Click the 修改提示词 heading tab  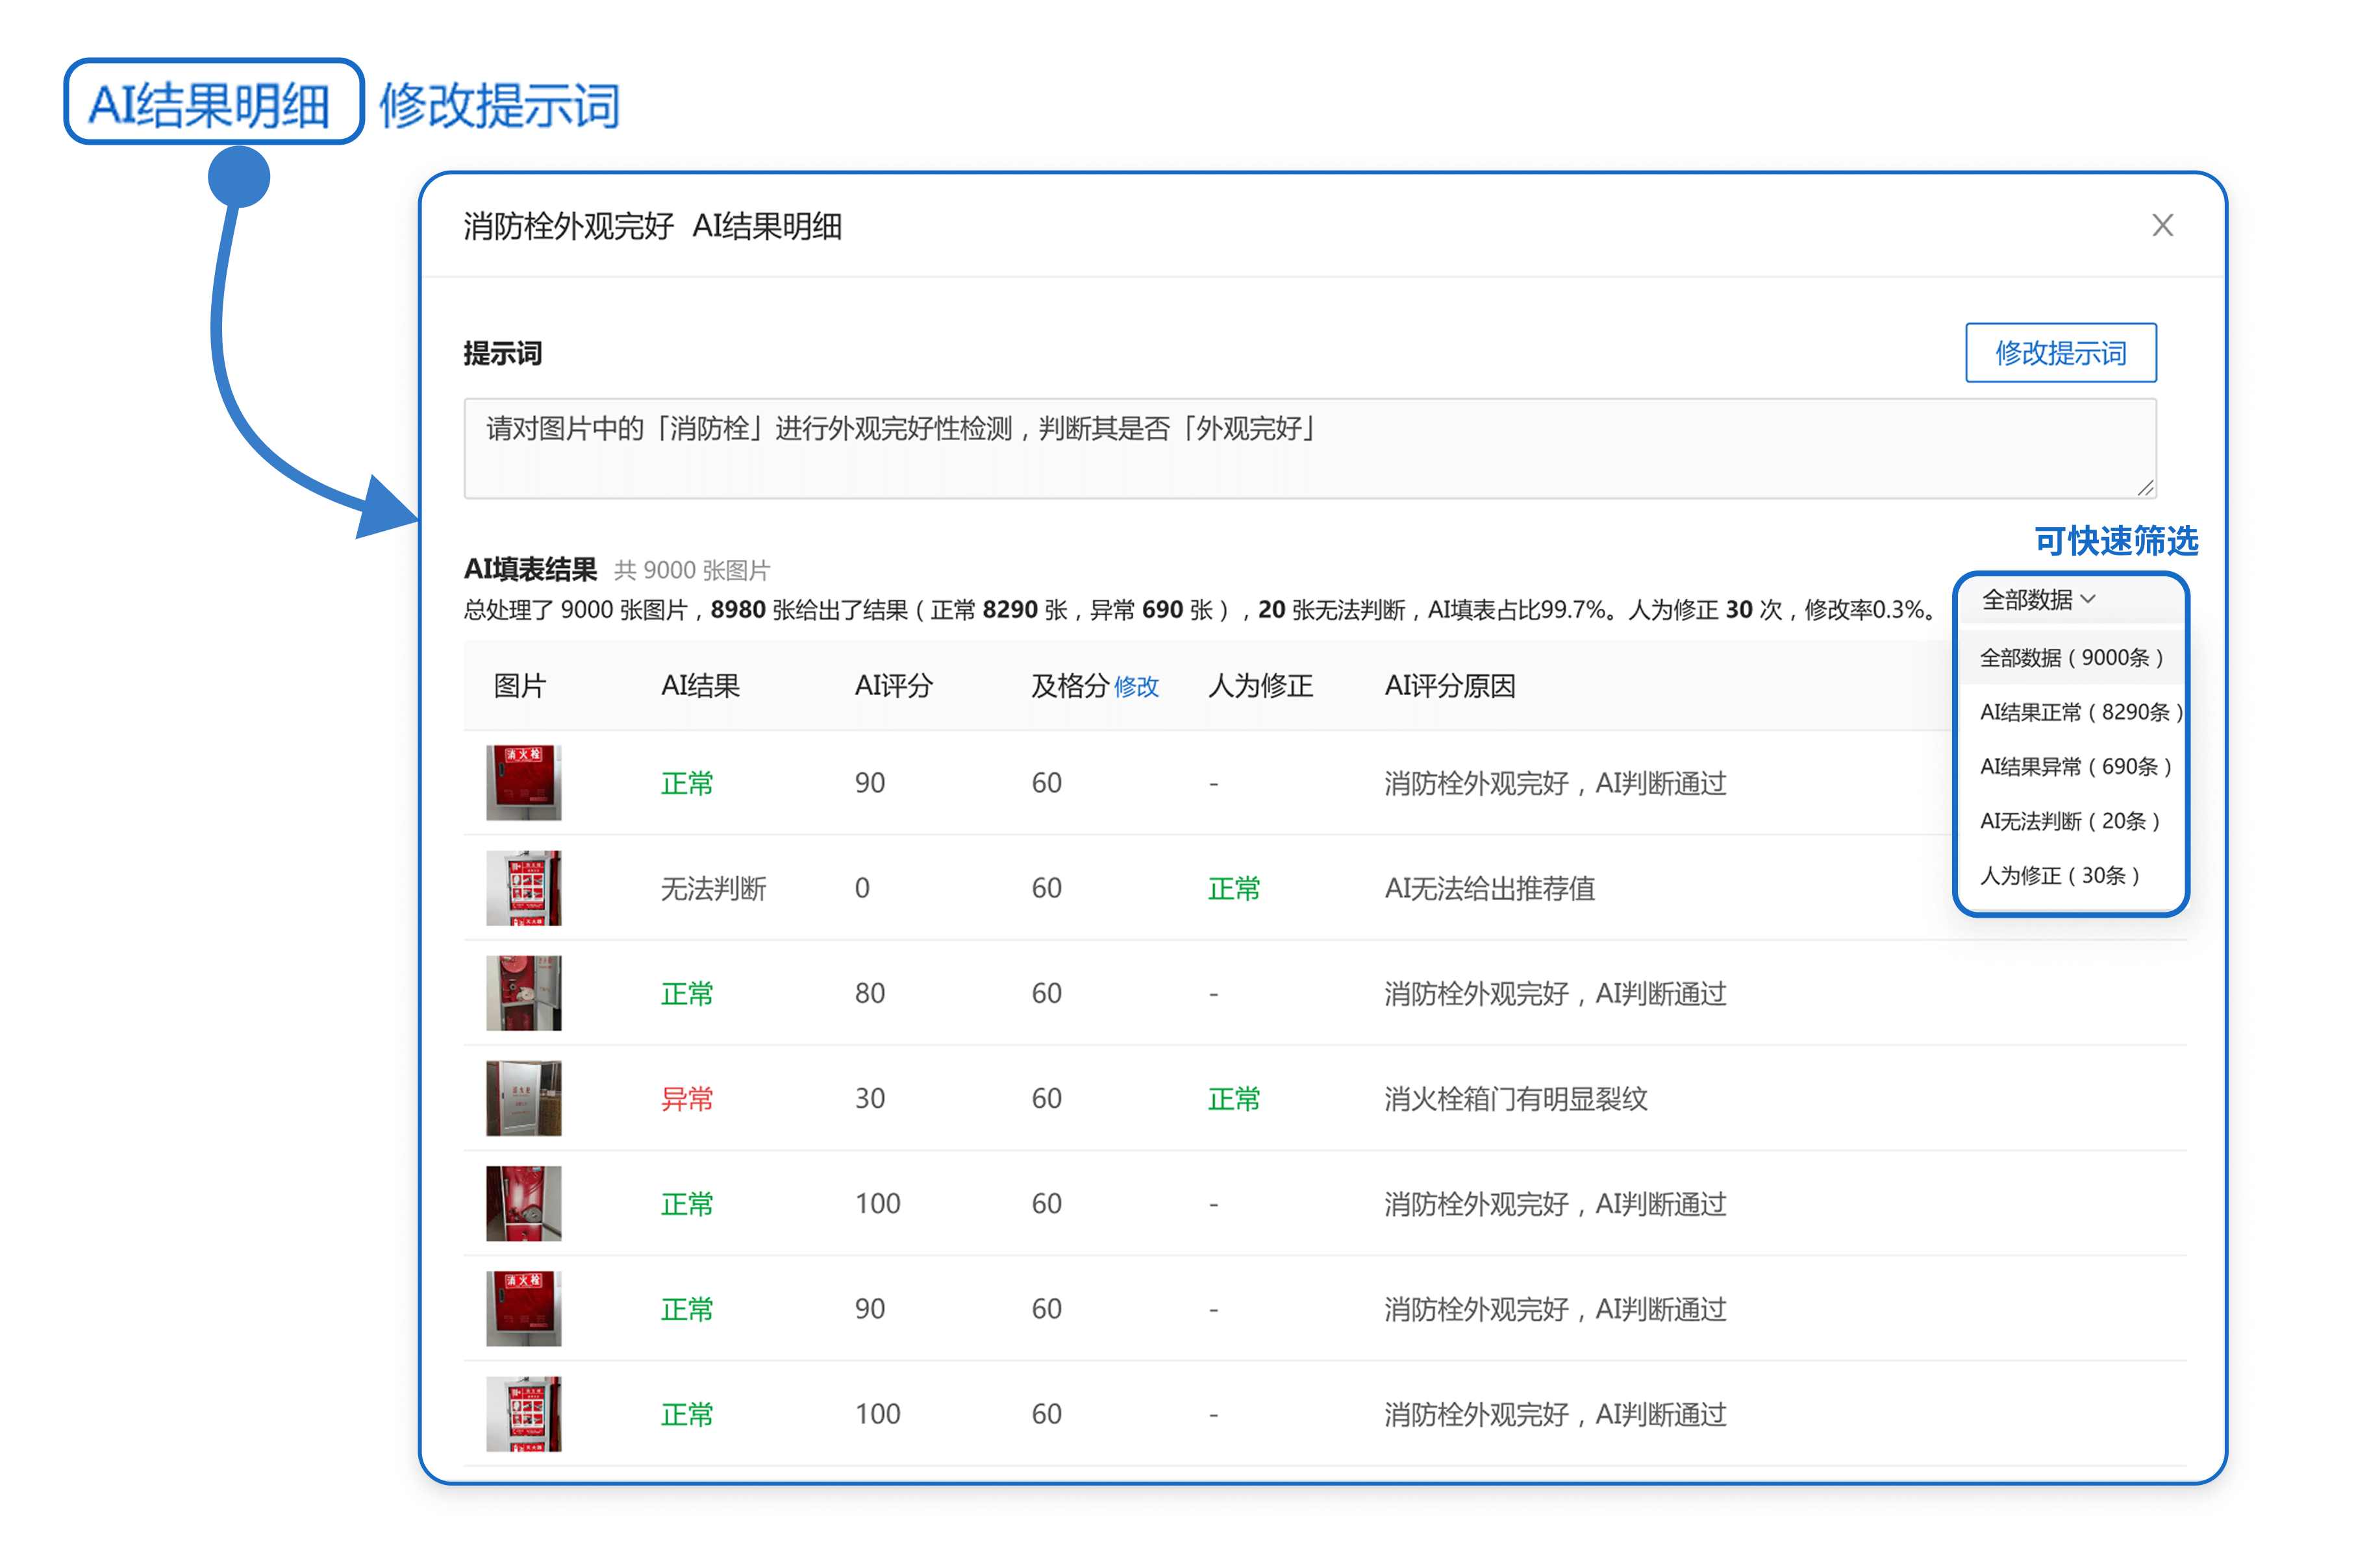coord(500,105)
